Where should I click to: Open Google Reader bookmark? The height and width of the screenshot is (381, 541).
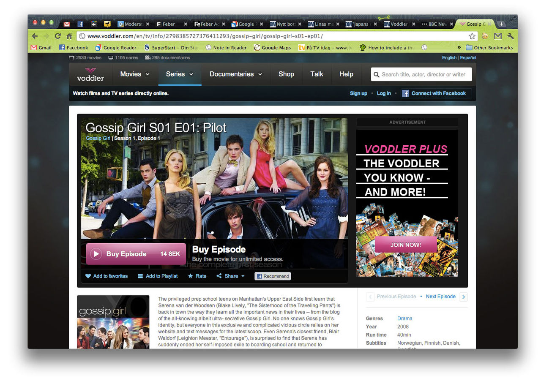click(116, 48)
